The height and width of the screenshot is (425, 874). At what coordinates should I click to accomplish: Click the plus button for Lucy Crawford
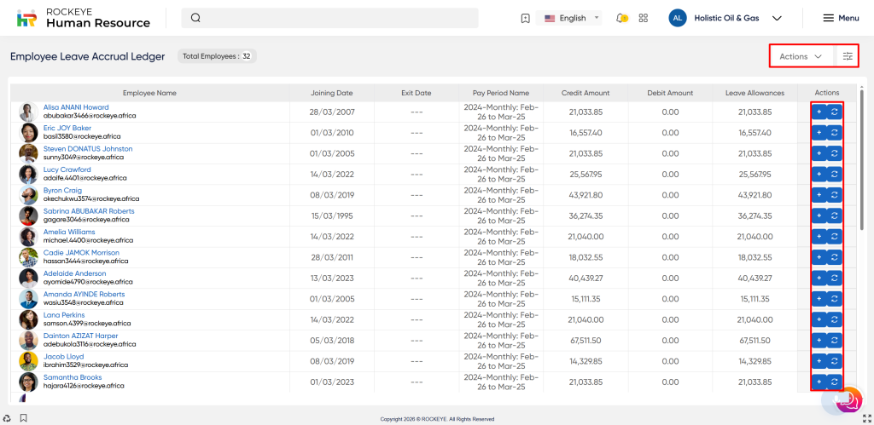819,174
